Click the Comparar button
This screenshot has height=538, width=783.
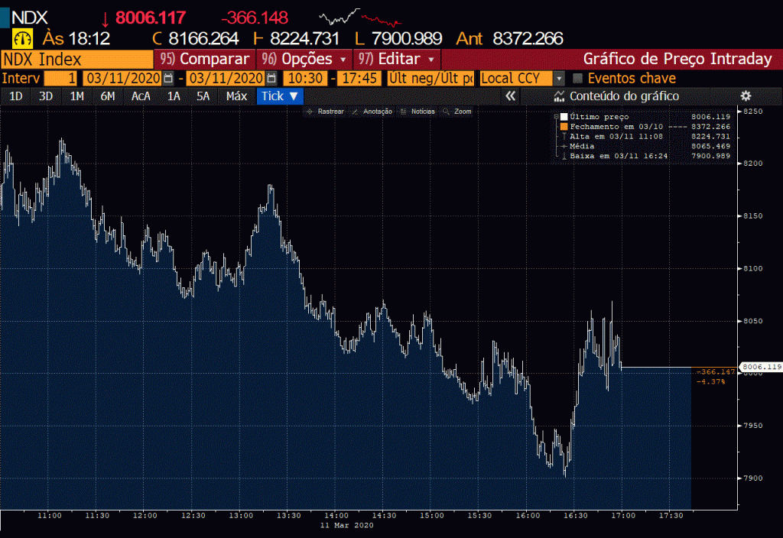(x=205, y=59)
